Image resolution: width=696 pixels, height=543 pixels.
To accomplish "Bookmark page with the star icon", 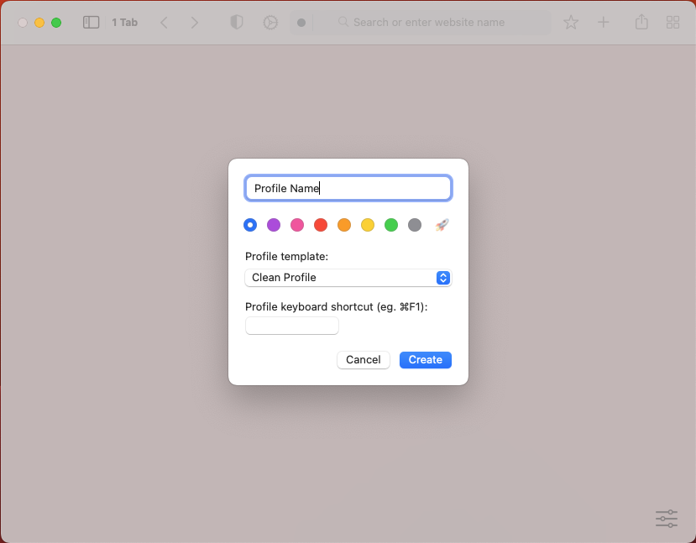I will point(571,23).
